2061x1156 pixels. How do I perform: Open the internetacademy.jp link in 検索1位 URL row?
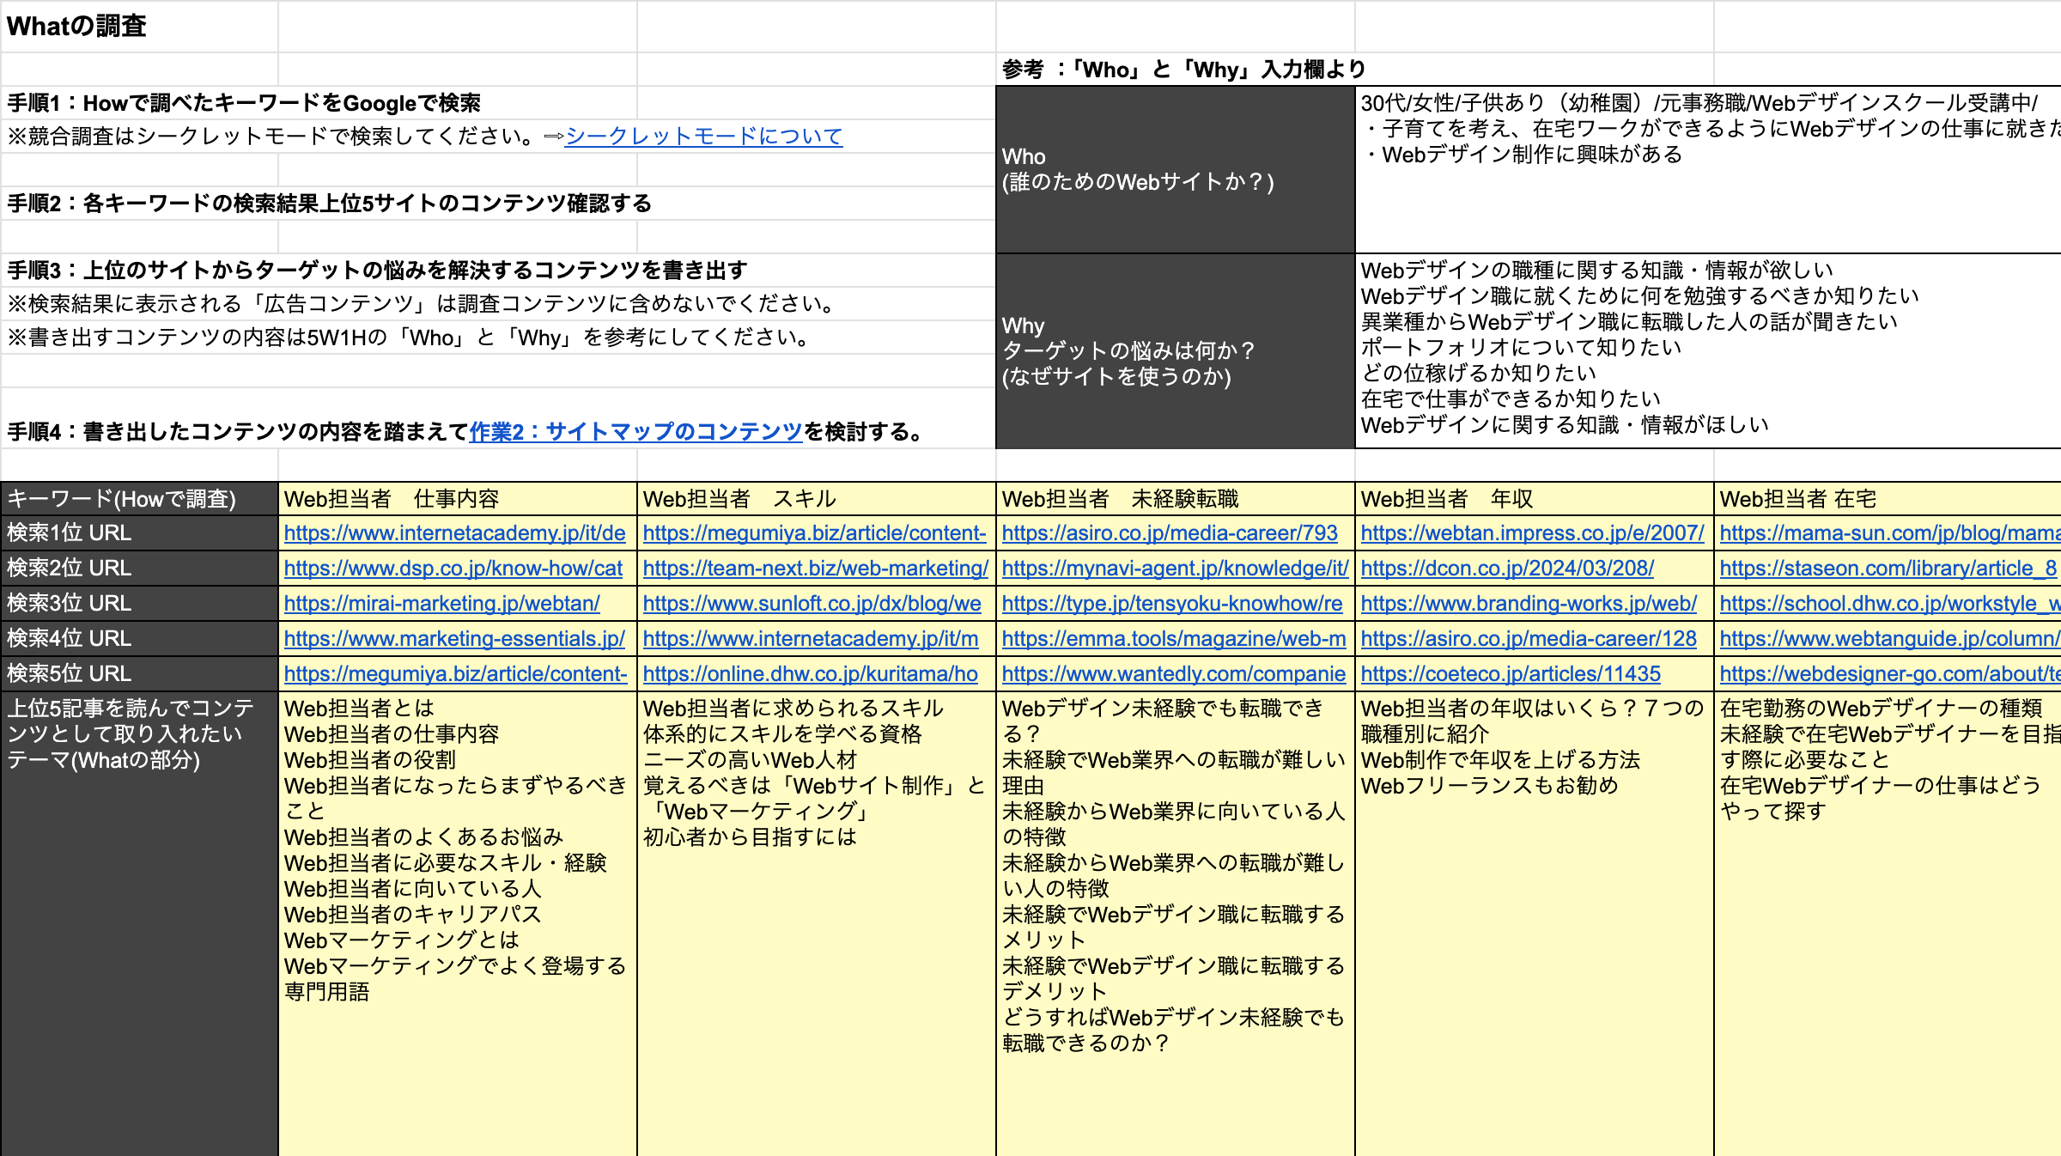tap(453, 532)
